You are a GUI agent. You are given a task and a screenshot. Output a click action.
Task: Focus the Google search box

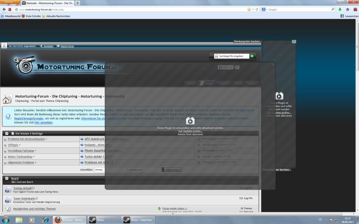click(x=299, y=9)
